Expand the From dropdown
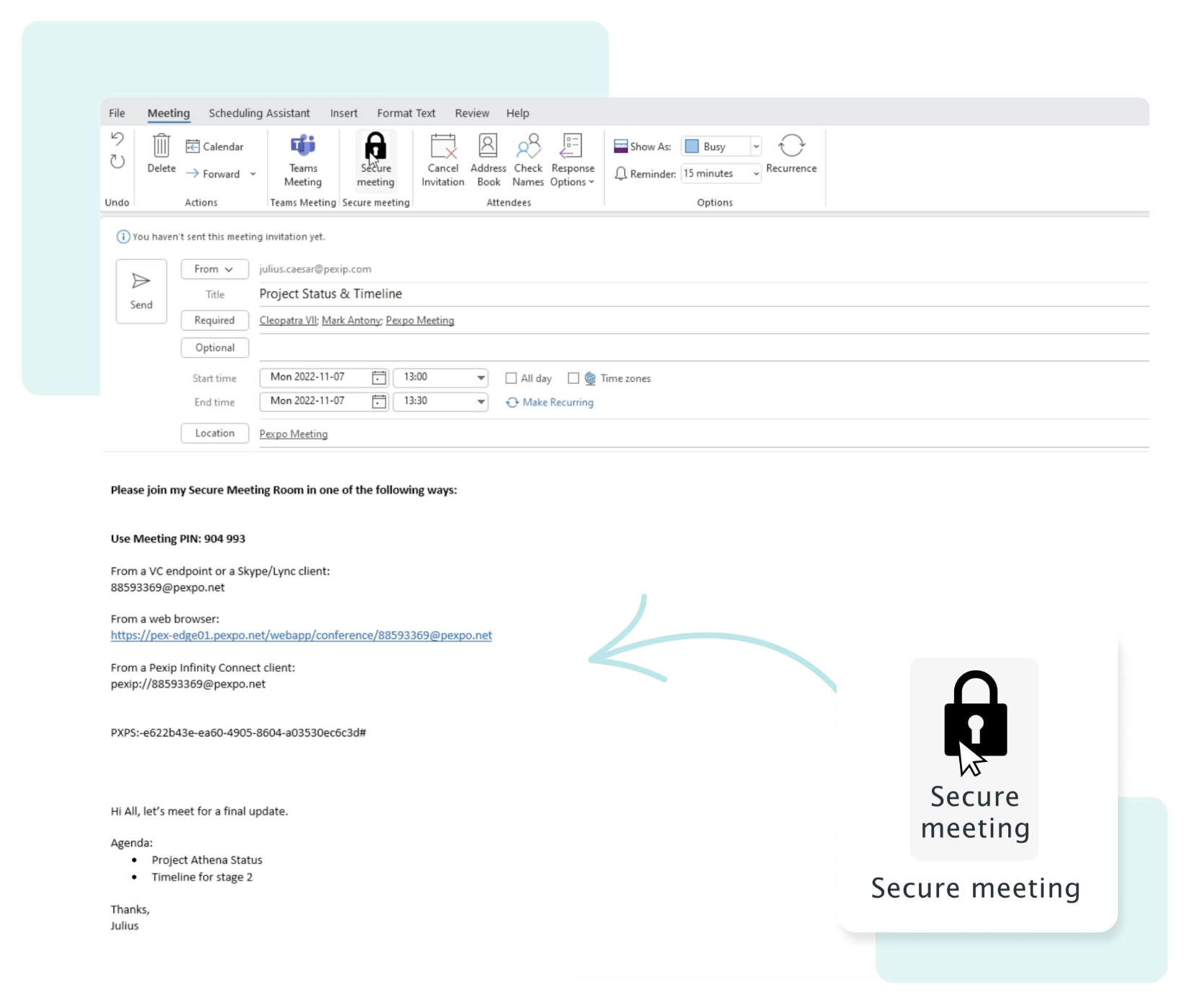 pos(214,269)
